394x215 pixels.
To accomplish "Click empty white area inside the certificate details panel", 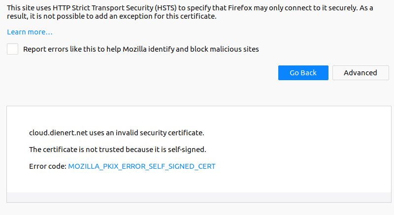I will [295, 148].
